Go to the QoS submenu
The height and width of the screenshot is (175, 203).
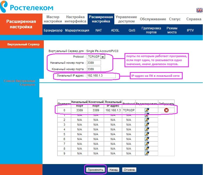coord(132,30)
